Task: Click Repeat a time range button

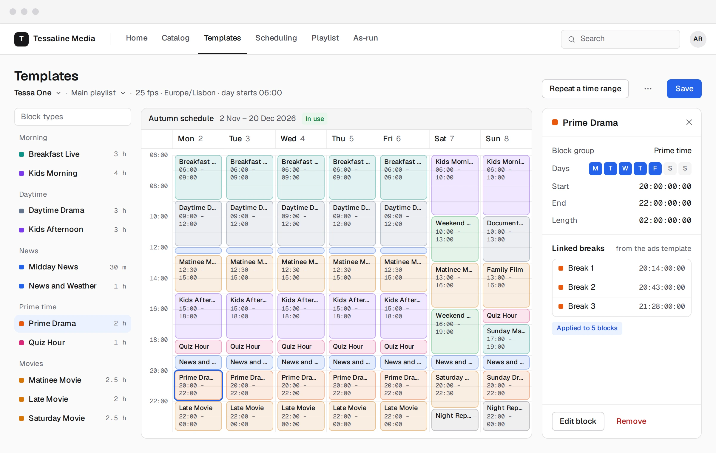Action: [585, 89]
